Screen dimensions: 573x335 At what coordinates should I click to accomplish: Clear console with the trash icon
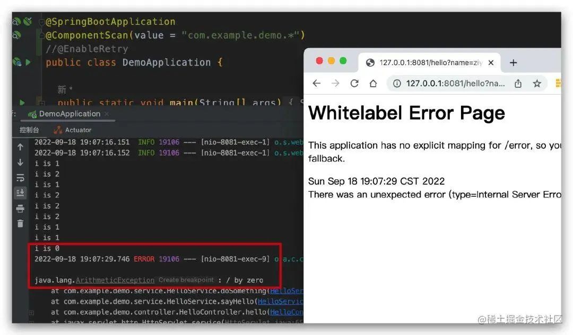click(x=21, y=223)
